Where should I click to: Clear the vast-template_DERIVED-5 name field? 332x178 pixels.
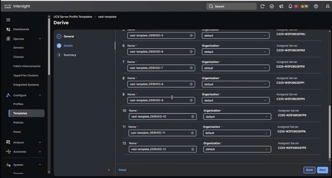tap(191, 35)
